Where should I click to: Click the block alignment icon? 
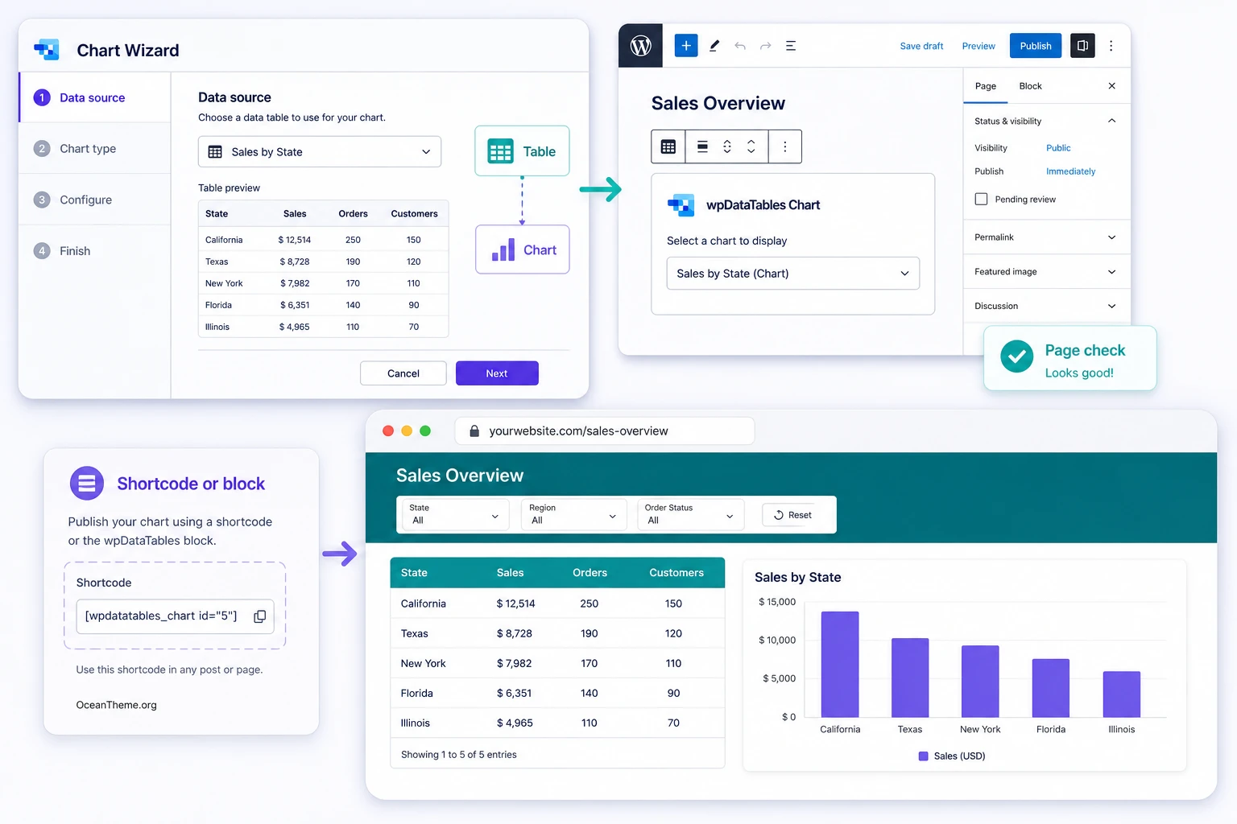(702, 146)
